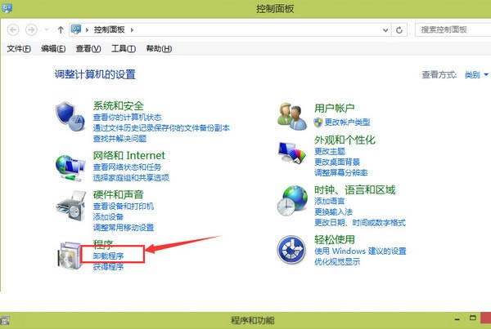Viewport: 491px width, 329px height.
Task: Open the 程序 heading link
Action: (103, 244)
